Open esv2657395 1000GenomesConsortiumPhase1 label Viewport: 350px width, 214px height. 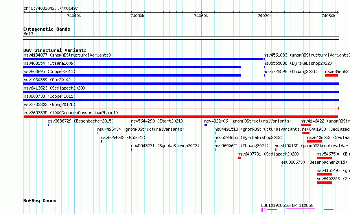click(71, 113)
